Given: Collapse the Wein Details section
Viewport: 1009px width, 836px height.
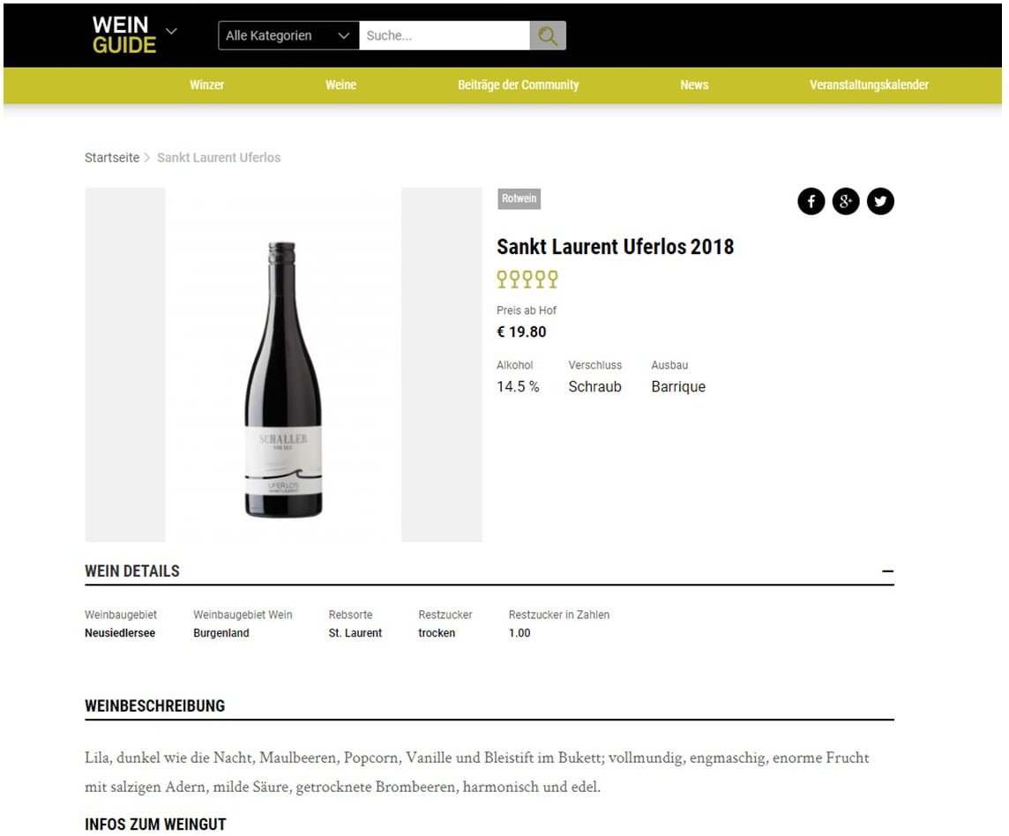Looking at the screenshot, I should 887,571.
